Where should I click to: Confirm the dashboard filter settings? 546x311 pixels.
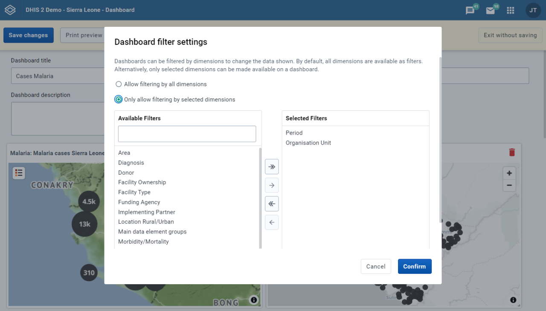click(x=414, y=266)
